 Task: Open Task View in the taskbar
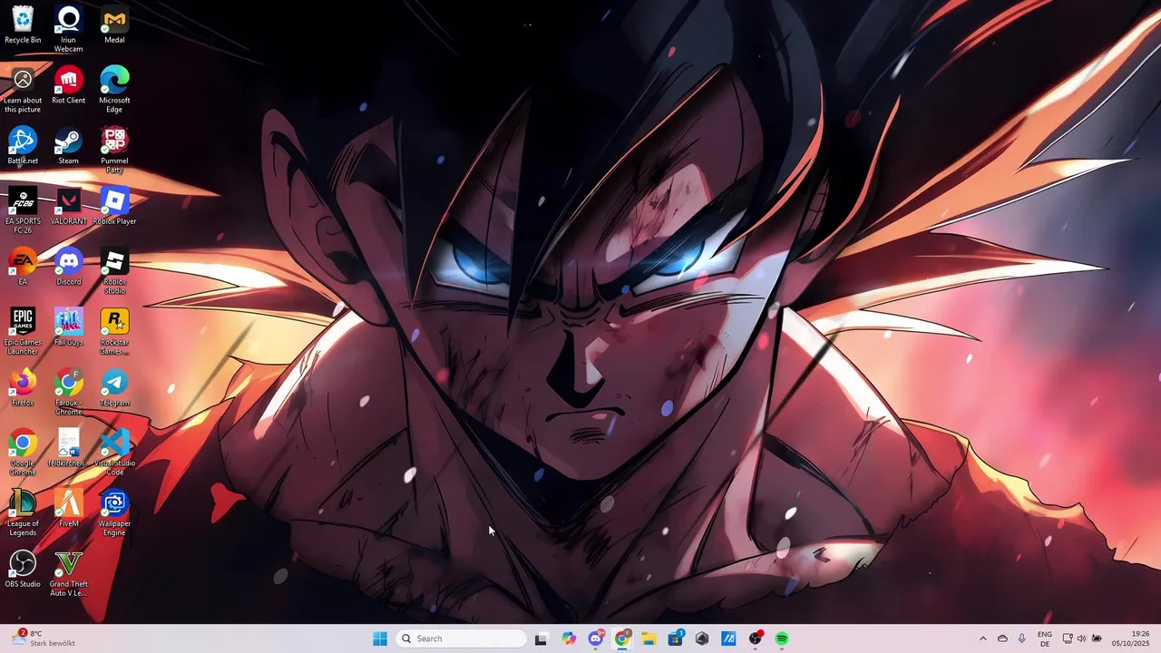tap(541, 638)
